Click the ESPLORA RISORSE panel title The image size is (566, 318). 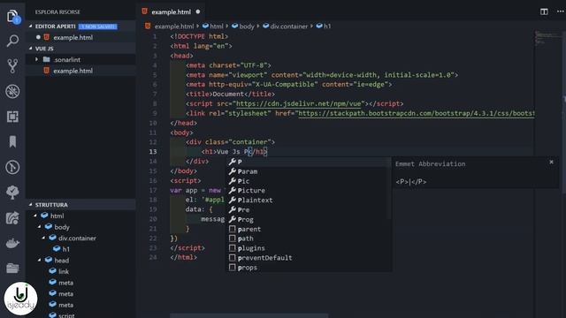point(57,11)
